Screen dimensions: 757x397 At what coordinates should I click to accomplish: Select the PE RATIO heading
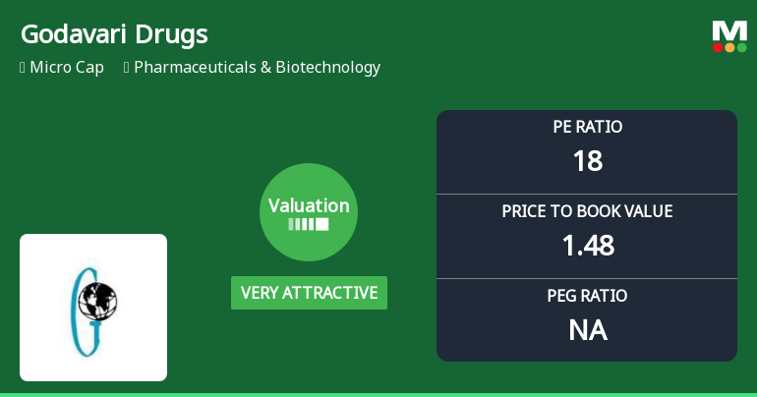(x=587, y=127)
